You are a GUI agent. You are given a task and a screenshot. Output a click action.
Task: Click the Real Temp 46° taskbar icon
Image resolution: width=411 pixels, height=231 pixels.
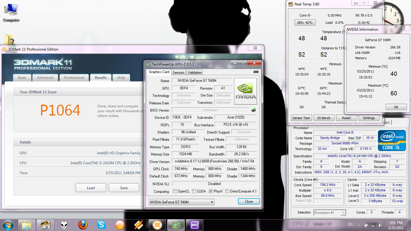pyautogui.click(x=45, y=225)
